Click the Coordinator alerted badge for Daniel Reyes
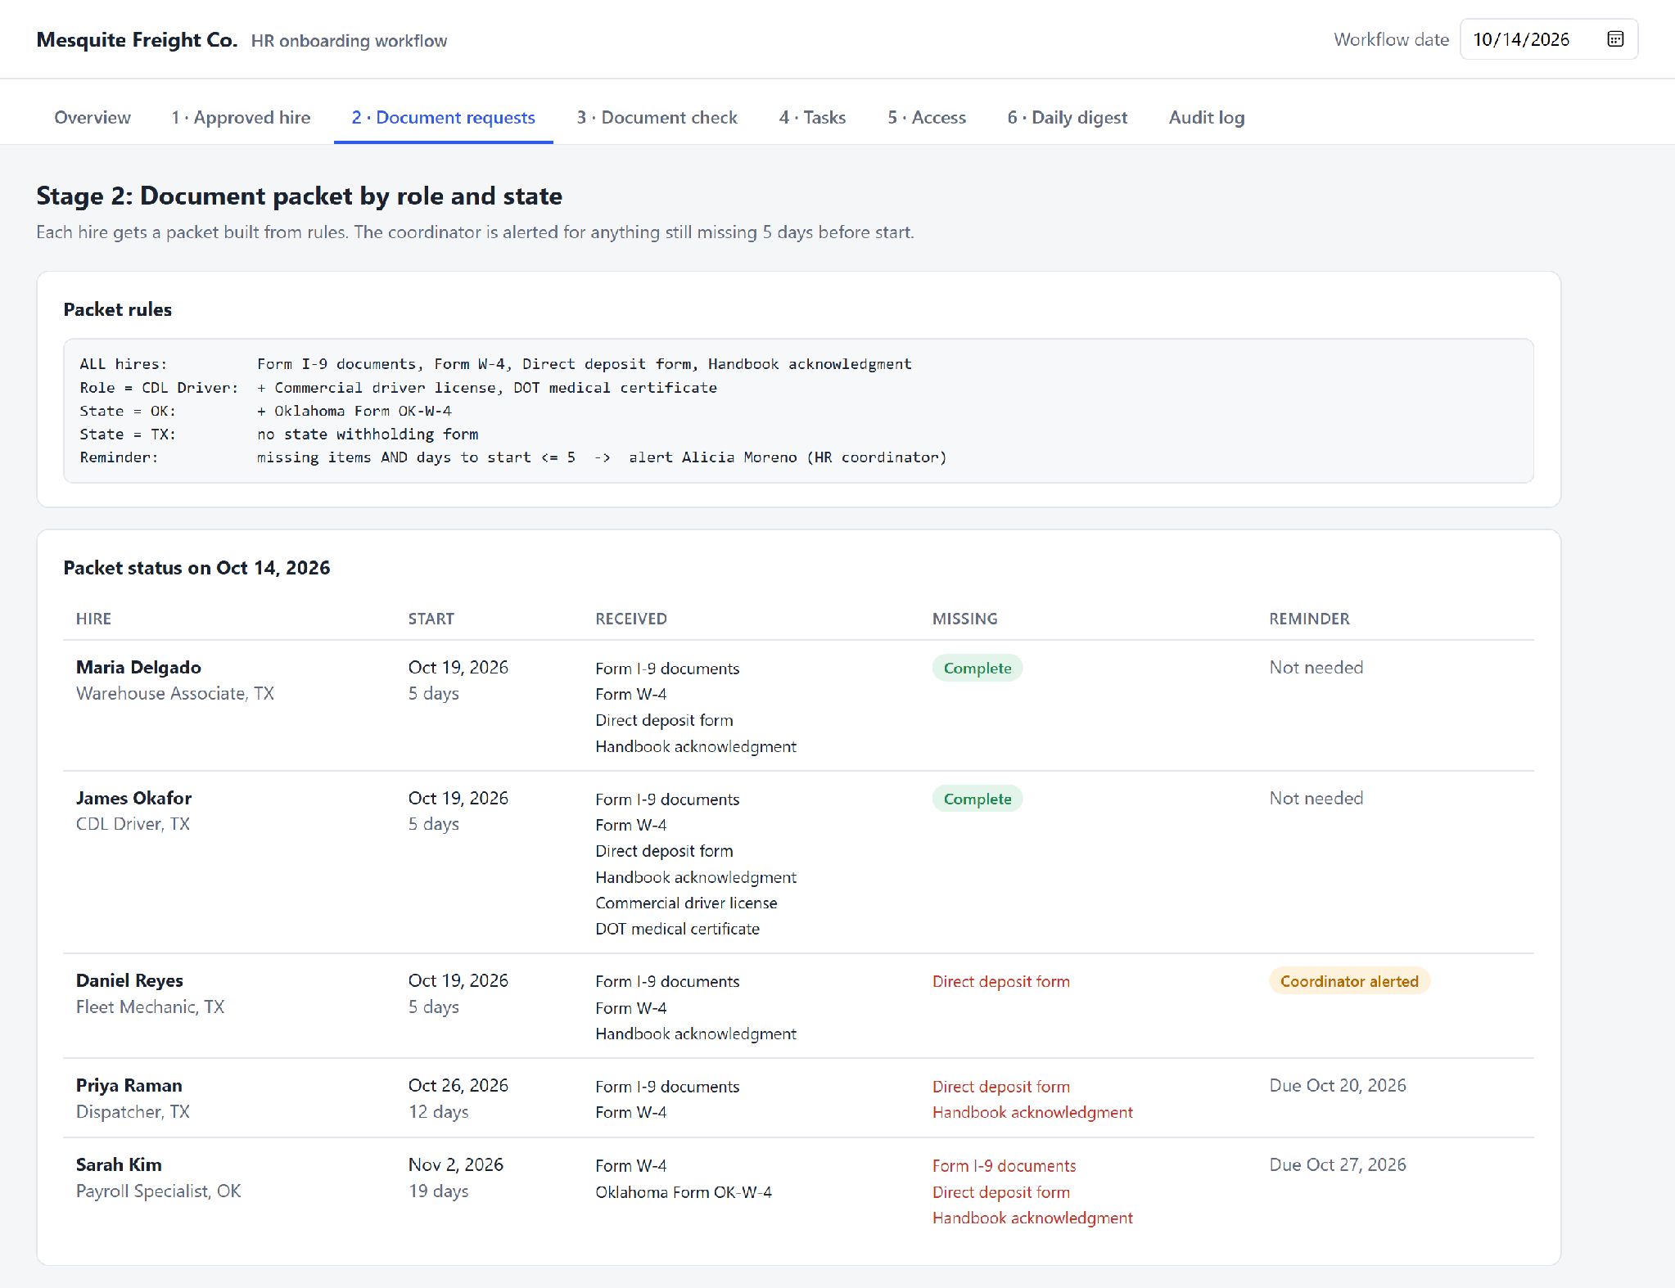 pos(1348,981)
